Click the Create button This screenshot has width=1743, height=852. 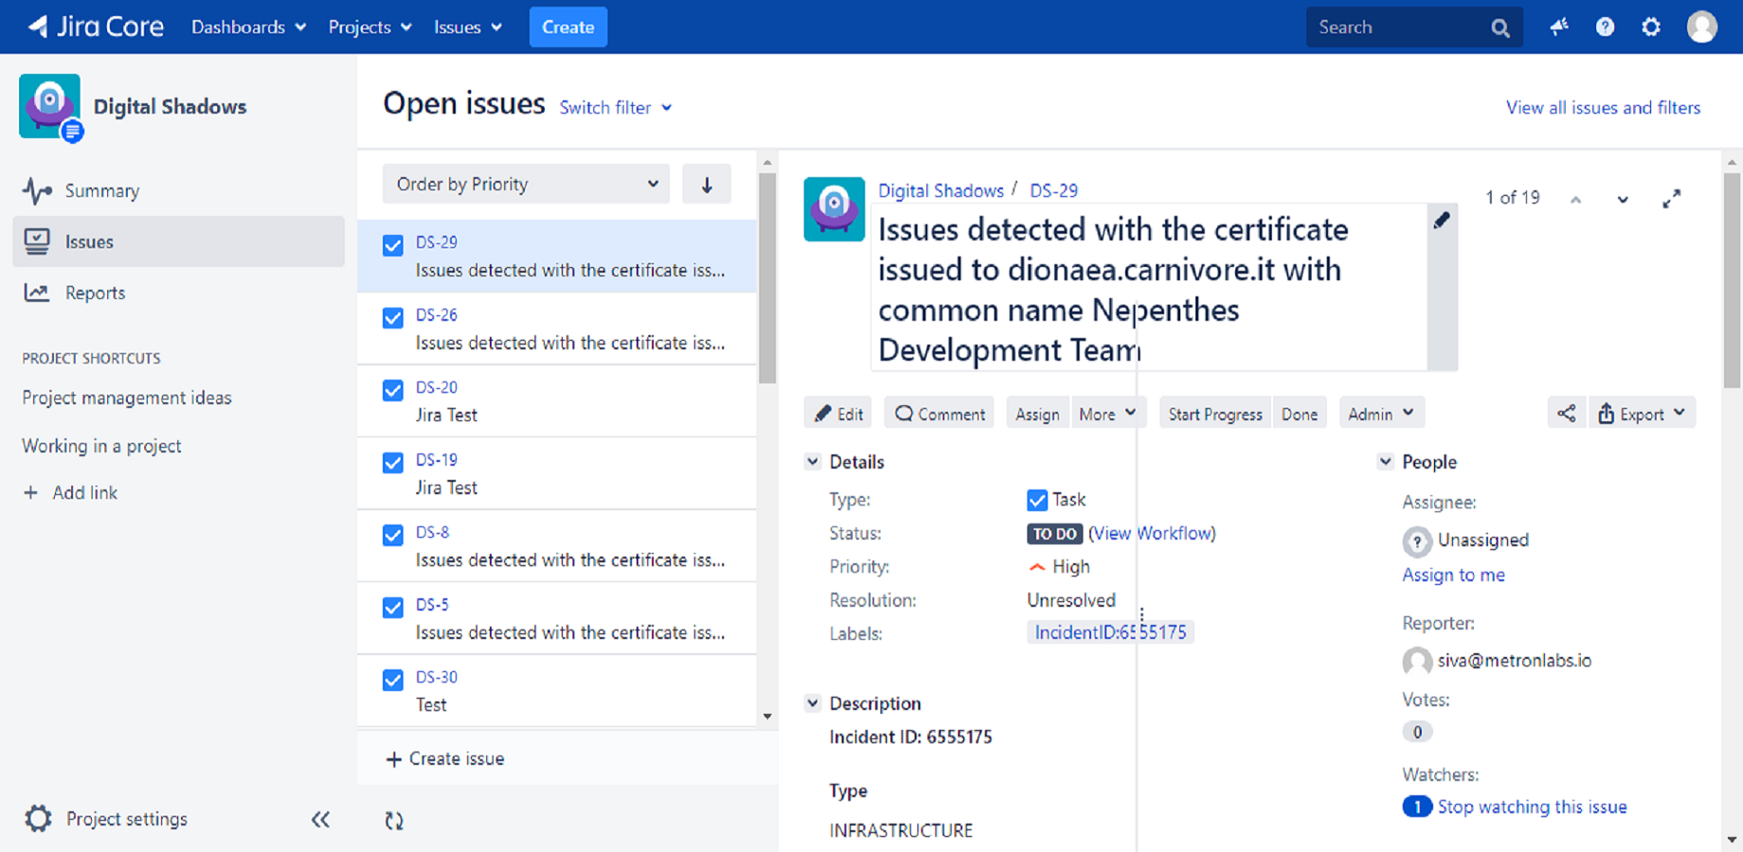click(568, 27)
